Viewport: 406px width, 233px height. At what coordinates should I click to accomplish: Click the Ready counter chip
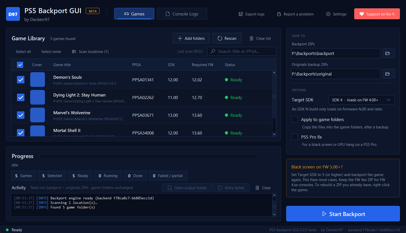point(80,176)
